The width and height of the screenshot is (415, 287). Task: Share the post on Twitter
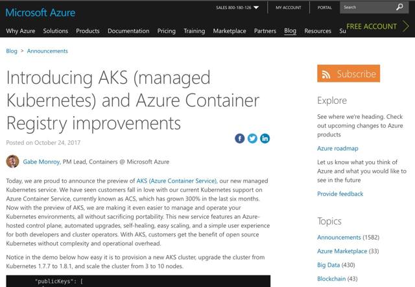(252, 138)
